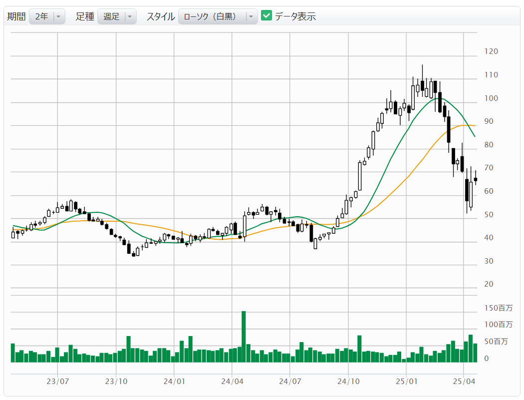
Task: Click the 23/07 date axis label
Action: [x=57, y=382]
